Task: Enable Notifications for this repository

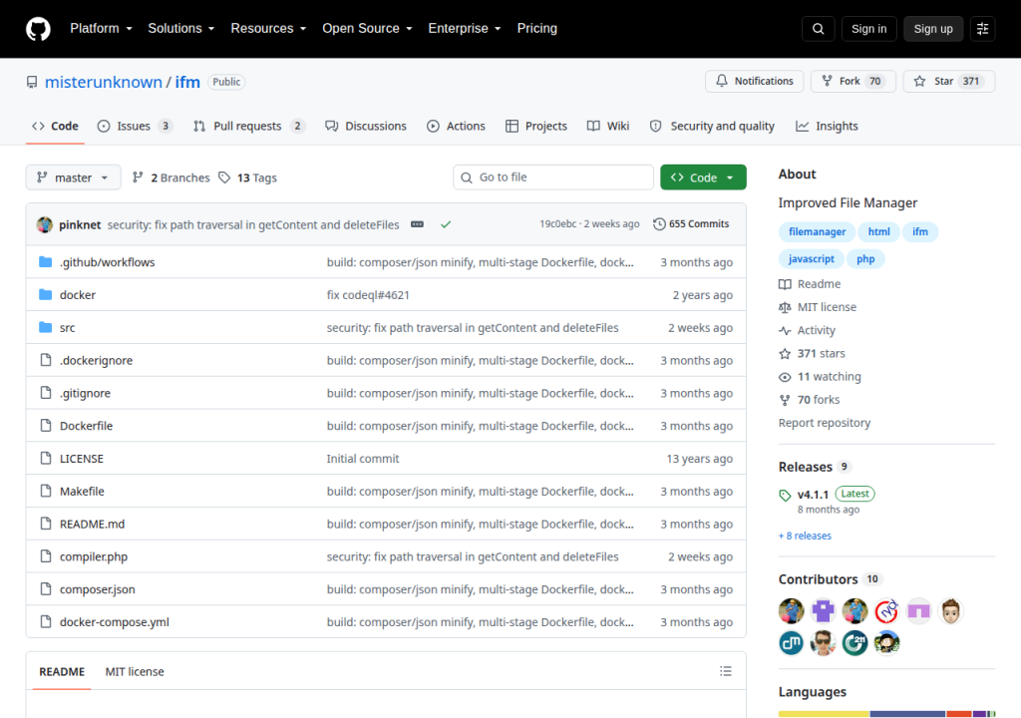Action: point(754,82)
